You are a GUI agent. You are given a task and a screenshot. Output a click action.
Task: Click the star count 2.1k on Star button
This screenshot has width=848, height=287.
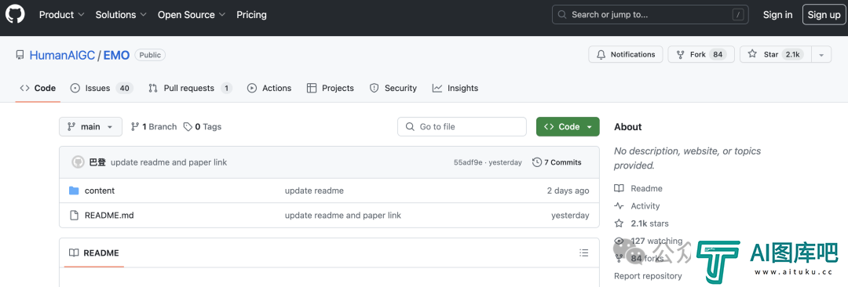792,55
